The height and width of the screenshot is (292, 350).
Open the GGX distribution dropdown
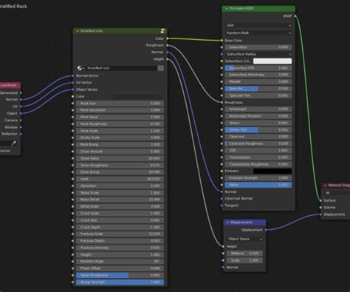pyautogui.click(x=258, y=25)
